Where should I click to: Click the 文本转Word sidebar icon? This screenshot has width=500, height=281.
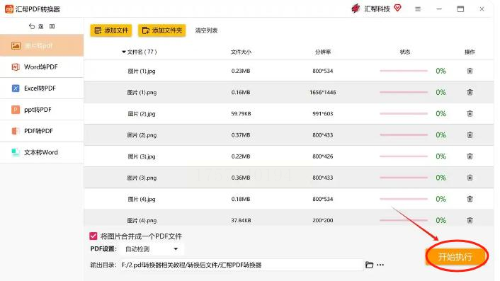[x=16, y=152]
